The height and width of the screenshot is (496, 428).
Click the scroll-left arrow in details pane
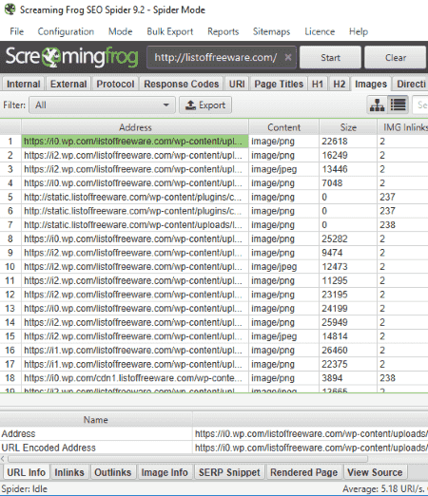(3, 459)
